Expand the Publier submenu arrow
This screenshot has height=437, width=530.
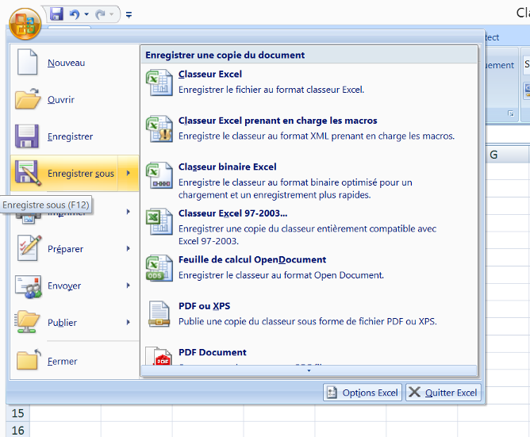(129, 323)
